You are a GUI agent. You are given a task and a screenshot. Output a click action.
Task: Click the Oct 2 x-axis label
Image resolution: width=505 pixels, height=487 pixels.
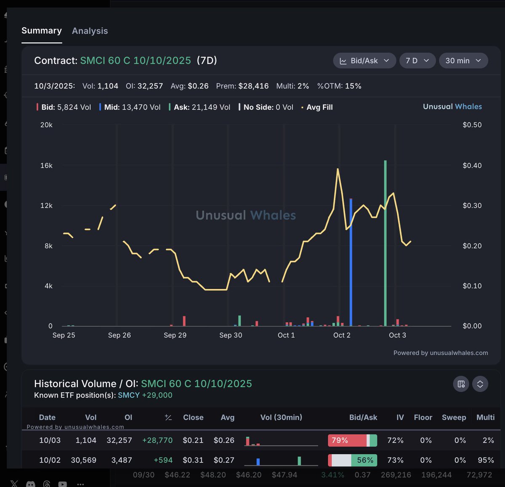342,335
